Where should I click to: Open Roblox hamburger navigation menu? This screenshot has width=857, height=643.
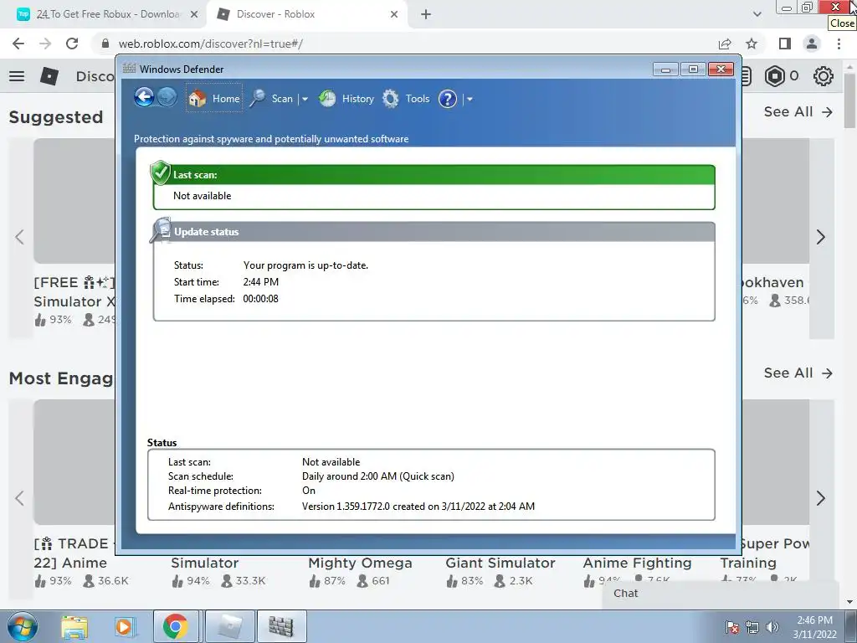pyautogui.click(x=17, y=76)
